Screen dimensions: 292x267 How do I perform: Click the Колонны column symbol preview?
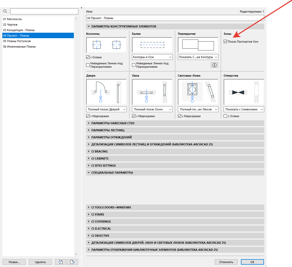(x=106, y=45)
